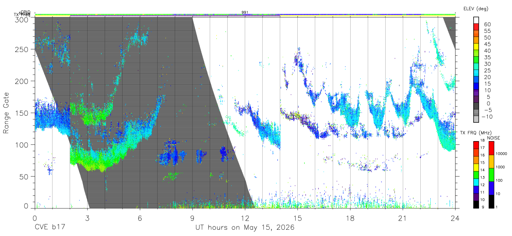The image size is (512, 236).
Task: Click the TX FRQ legend value '14'
Action: coord(482,170)
